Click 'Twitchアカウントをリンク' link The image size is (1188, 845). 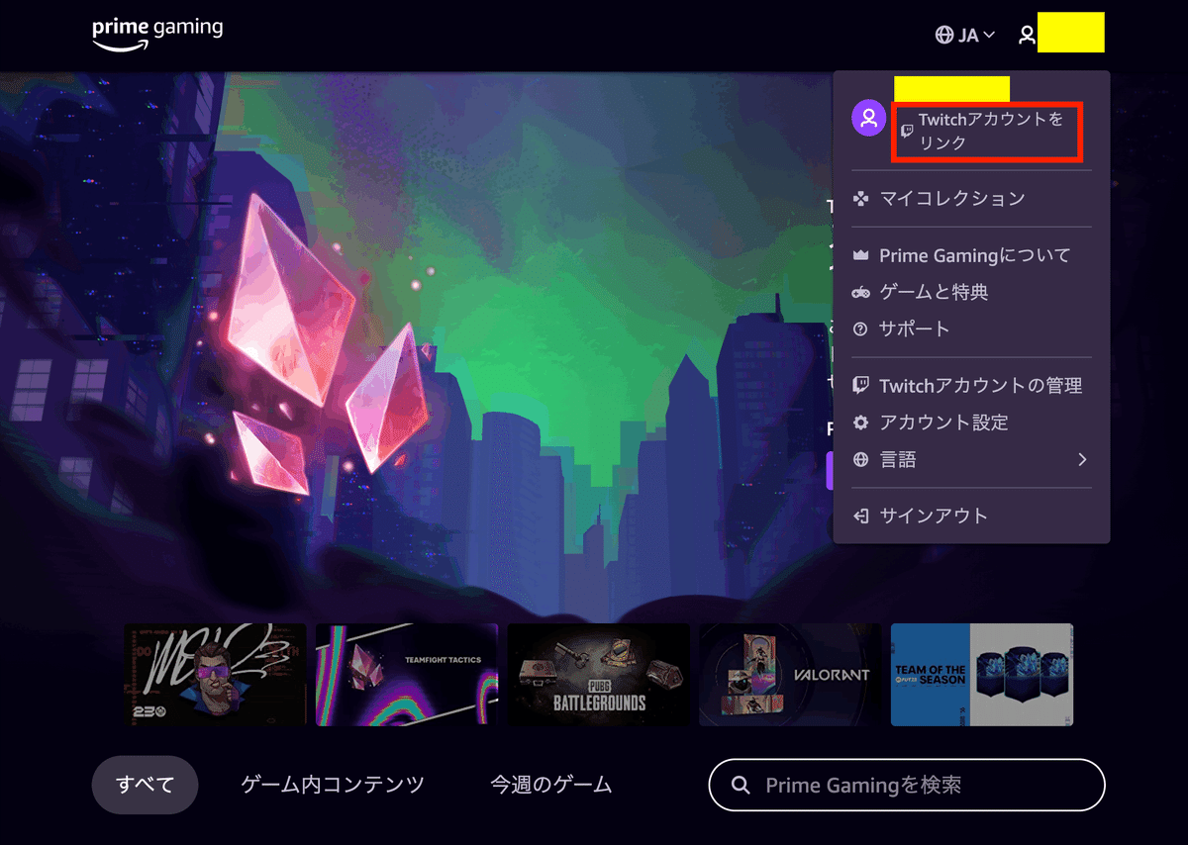pyautogui.click(x=991, y=131)
